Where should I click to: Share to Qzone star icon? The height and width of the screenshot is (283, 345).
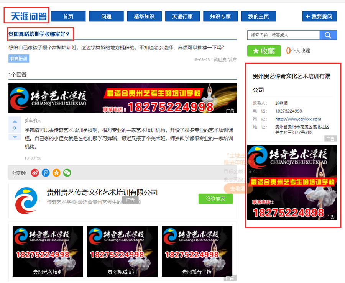point(56,173)
